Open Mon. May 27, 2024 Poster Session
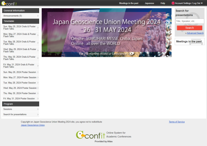 (x=21, y=77)
